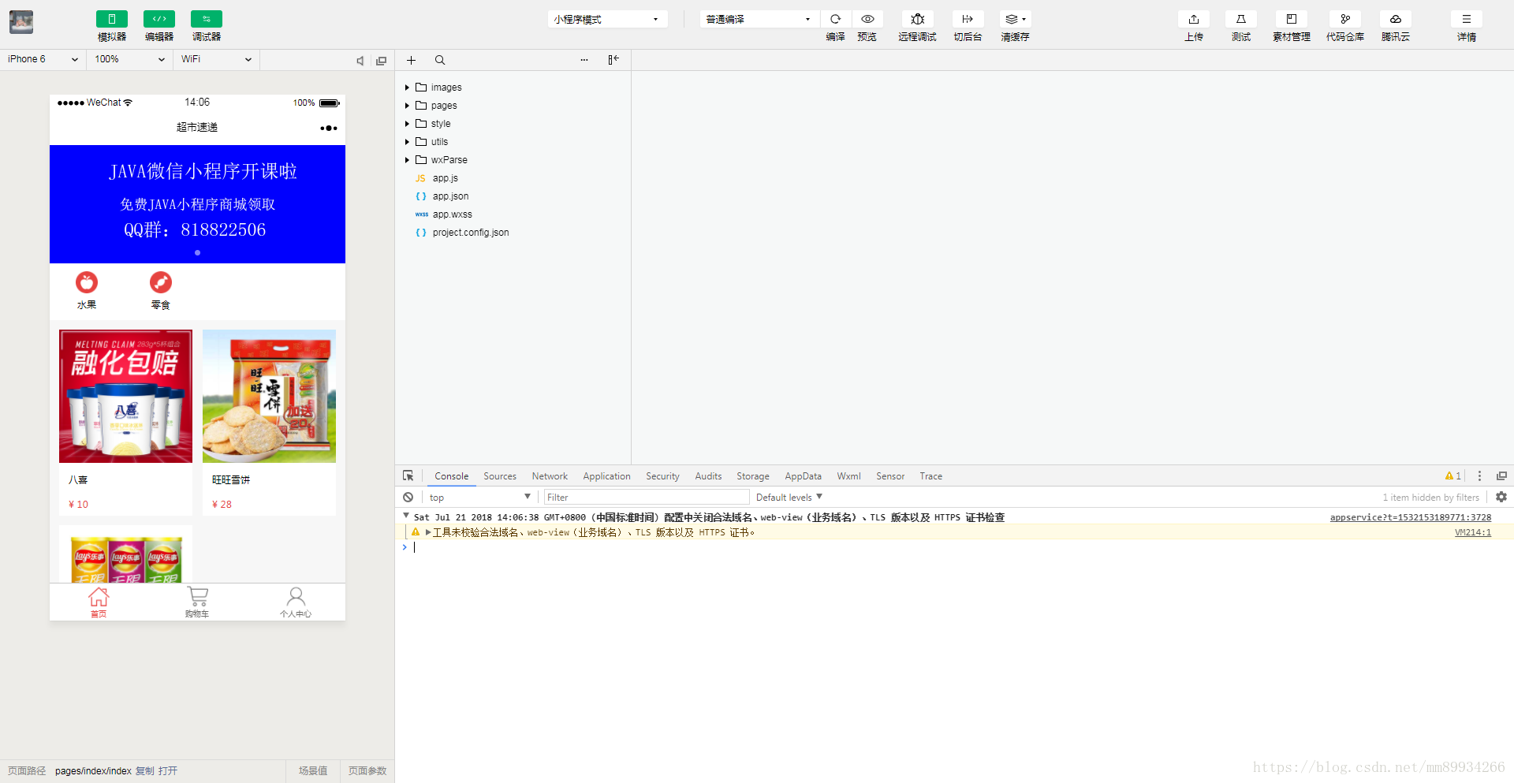Open the Default levels dropdown
This screenshot has height=783, width=1514.
point(789,498)
